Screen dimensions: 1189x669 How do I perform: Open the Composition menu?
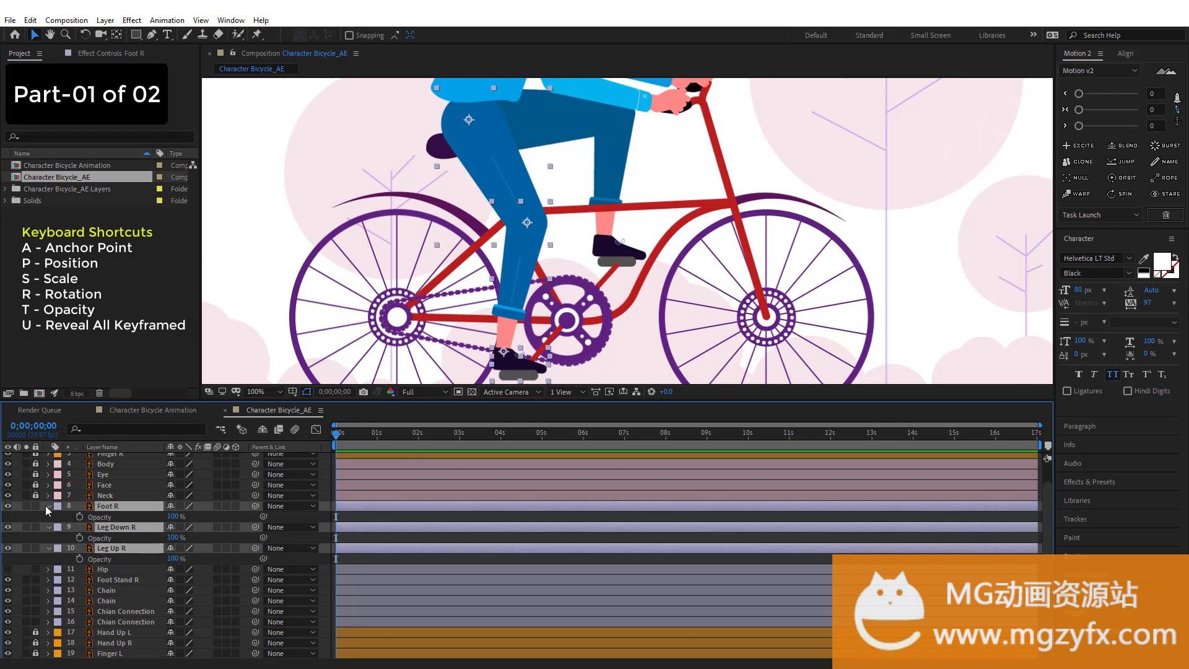(x=66, y=20)
